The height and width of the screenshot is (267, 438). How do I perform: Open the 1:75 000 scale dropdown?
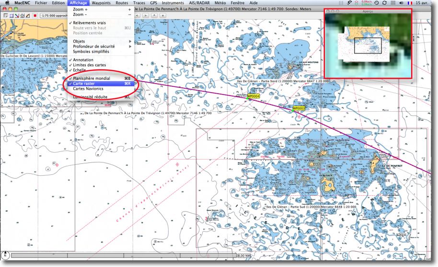click(54, 16)
